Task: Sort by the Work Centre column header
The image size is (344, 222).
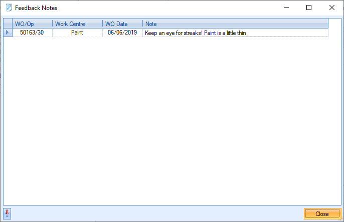Action: click(77, 23)
